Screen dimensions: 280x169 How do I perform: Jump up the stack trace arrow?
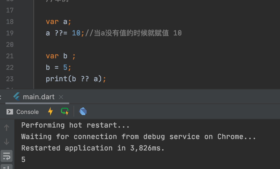(7, 128)
